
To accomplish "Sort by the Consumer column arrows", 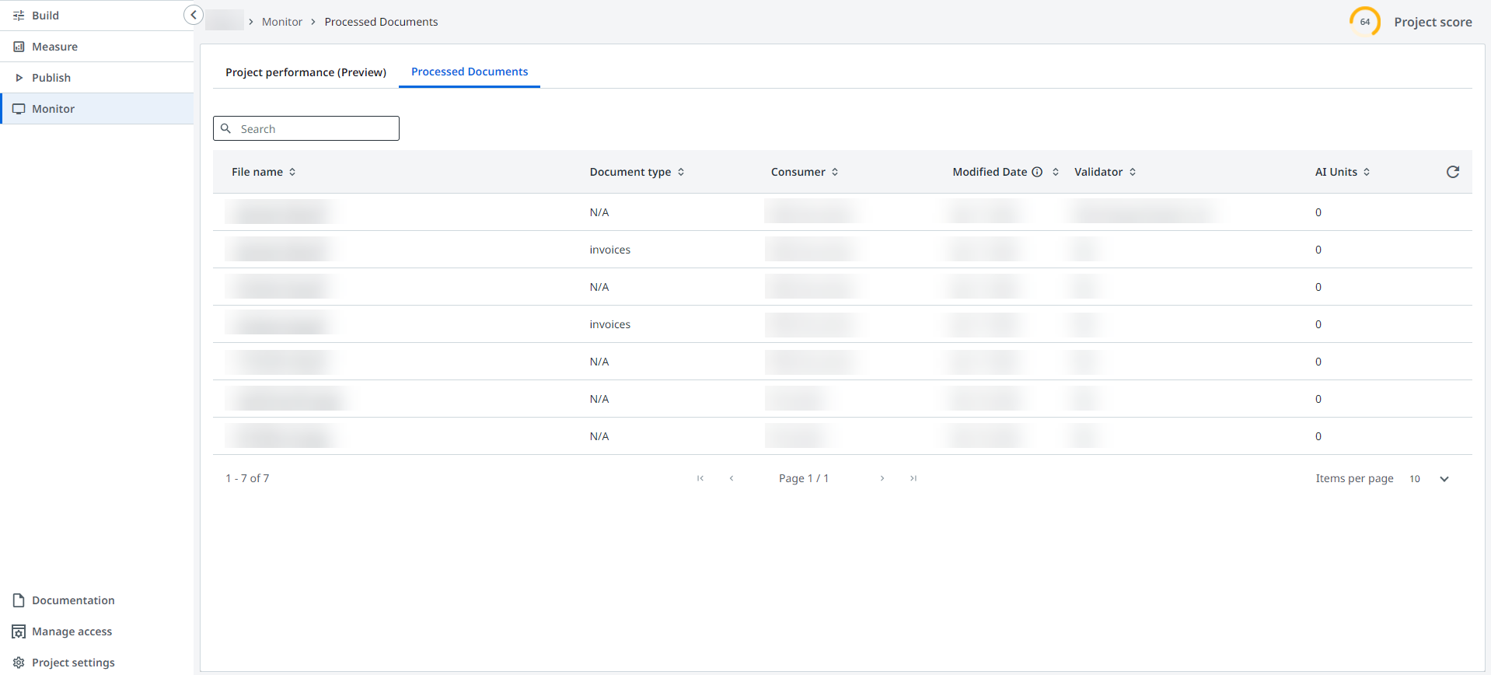I will [x=835, y=172].
